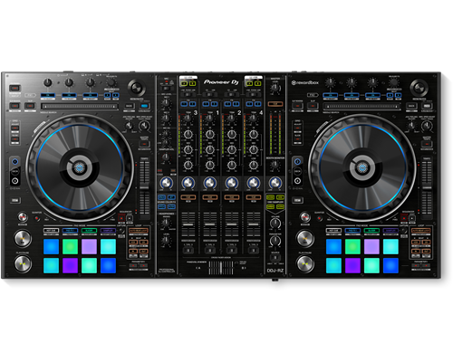Hit the left deck PLAY/PAUSE button

pyautogui.click(x=23, y=263)
